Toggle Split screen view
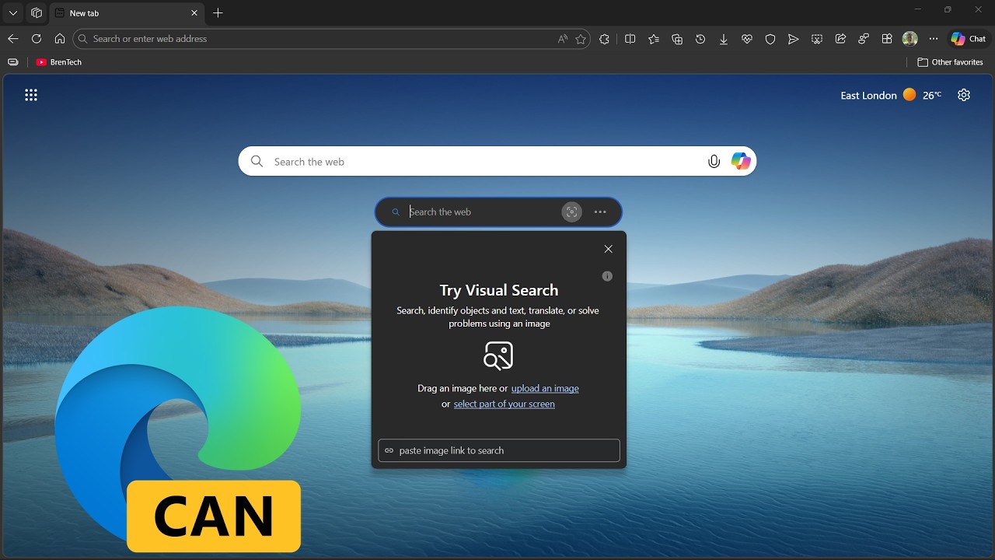The height and width of the screenshot is (560, 995). tap(630, 39)
